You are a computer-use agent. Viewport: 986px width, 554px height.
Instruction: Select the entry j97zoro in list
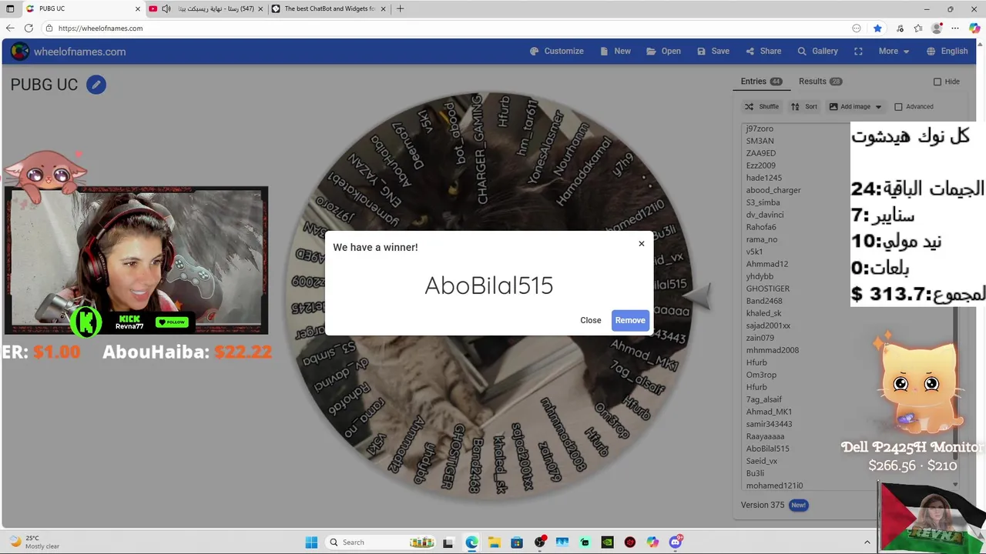click(760, 128)
